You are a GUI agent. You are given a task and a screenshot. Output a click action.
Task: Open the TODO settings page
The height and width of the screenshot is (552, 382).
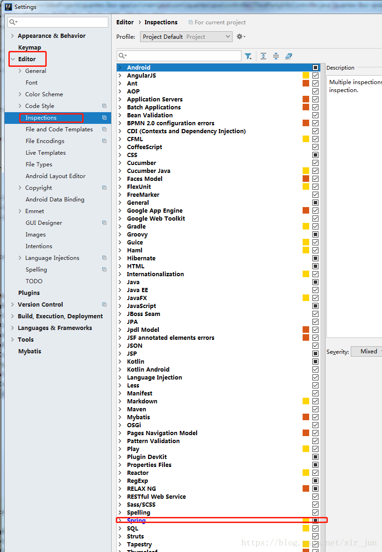[34, 281]
